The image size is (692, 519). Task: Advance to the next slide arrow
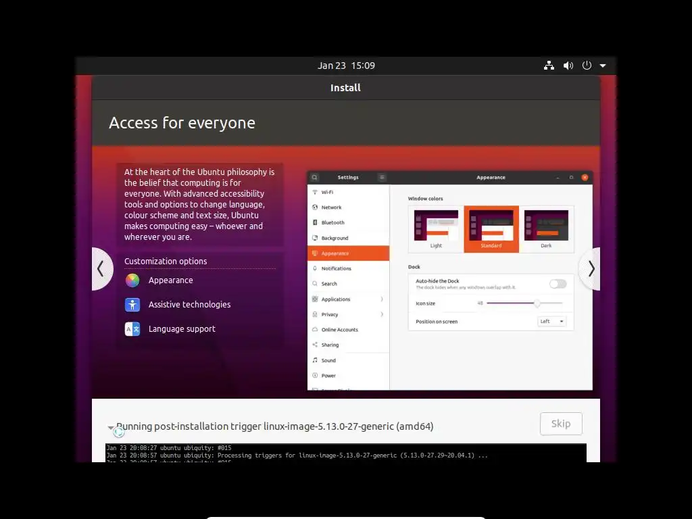(590, 269)
